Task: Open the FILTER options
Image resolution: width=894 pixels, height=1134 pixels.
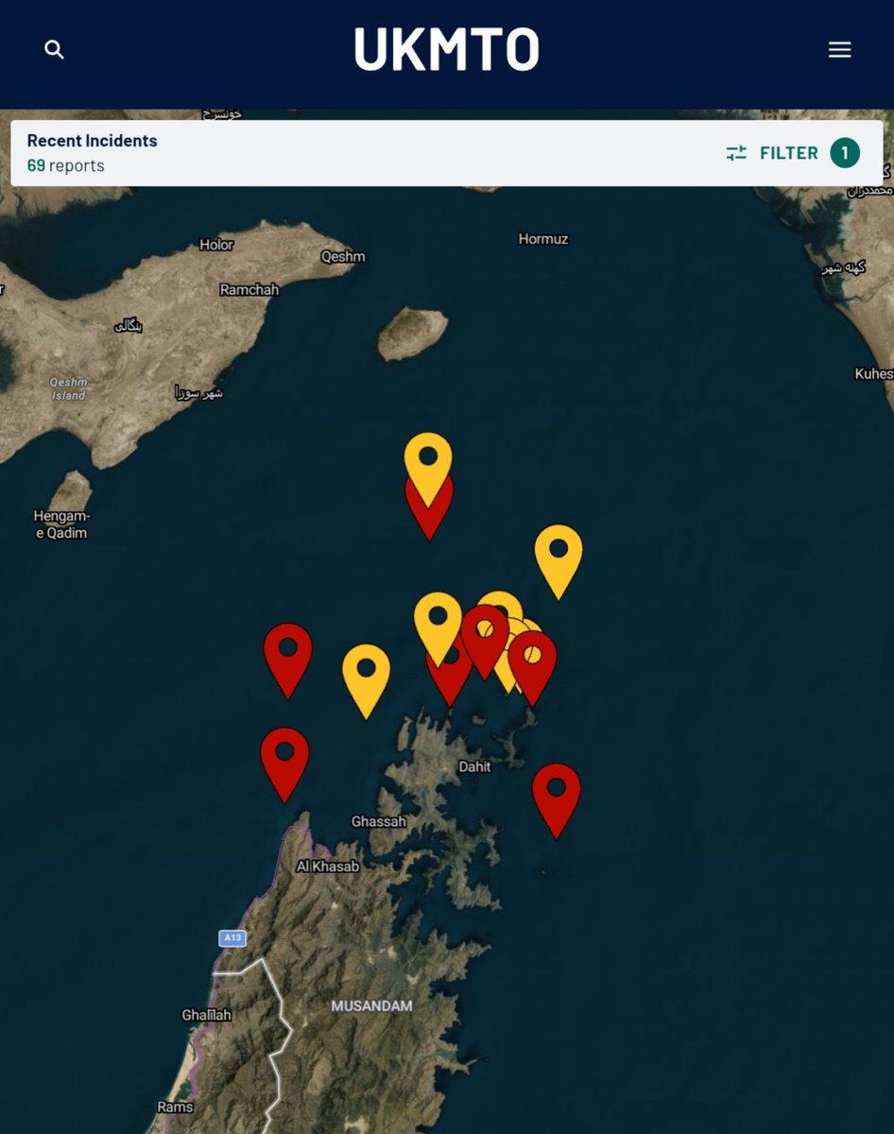Action: pyautogui.click(x=789, y=153)
